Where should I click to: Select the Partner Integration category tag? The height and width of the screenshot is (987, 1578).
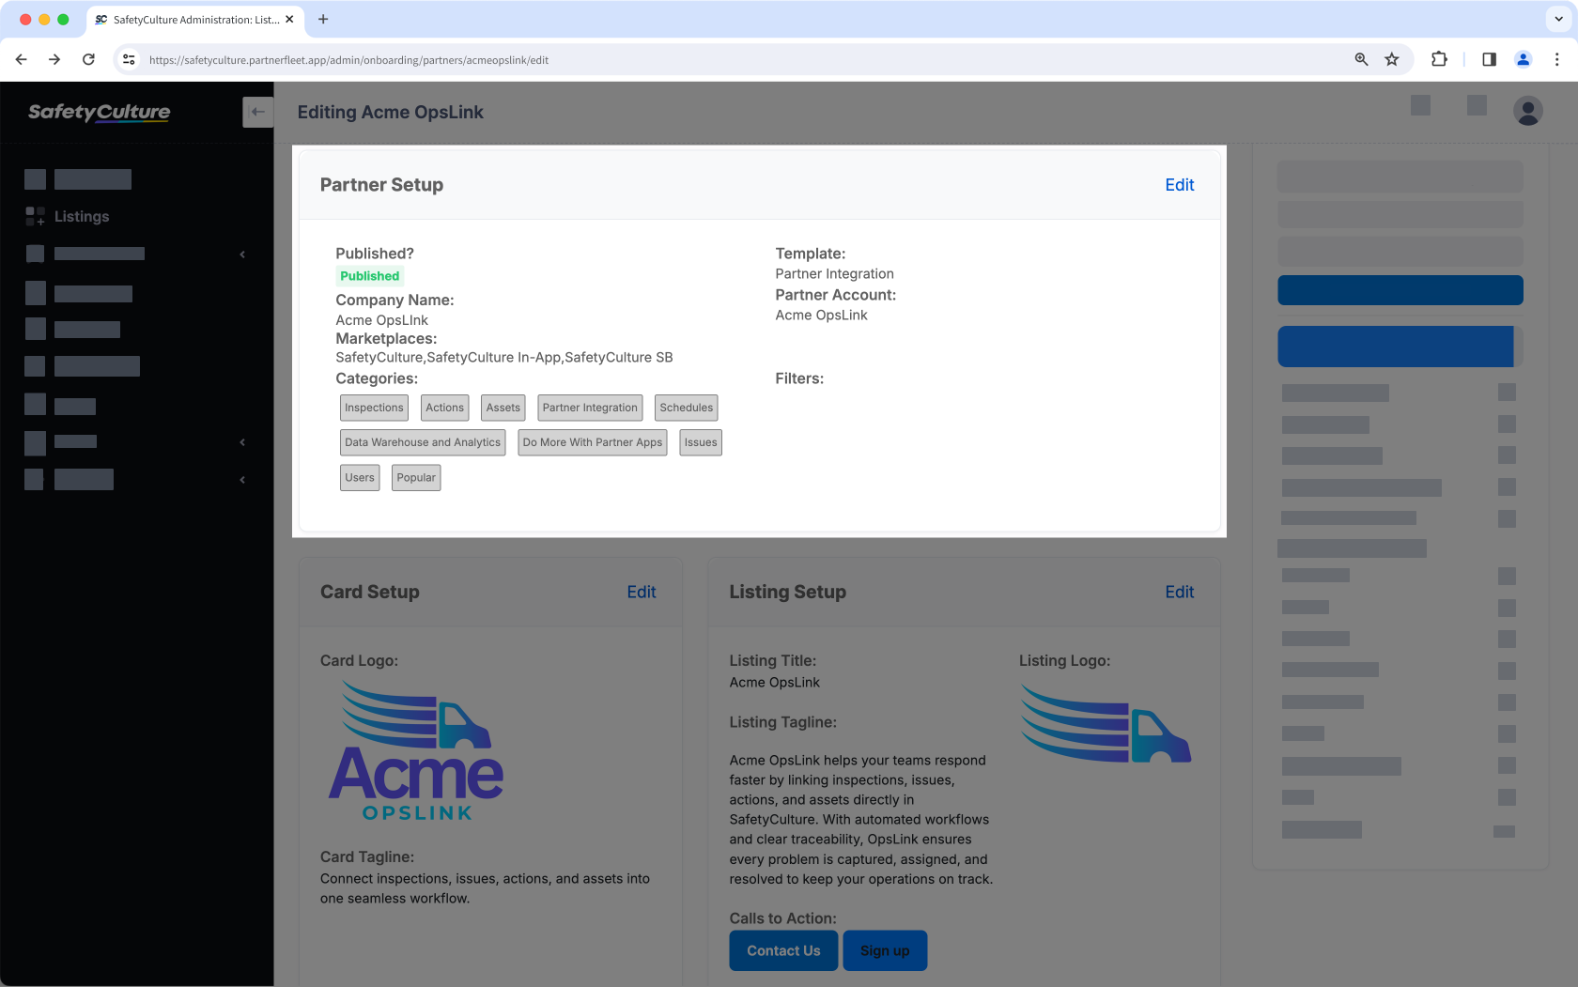(590, 408)
